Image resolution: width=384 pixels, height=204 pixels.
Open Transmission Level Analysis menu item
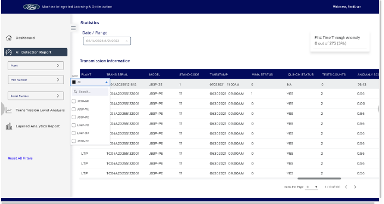pyautogui.click(x=40, y=110)
